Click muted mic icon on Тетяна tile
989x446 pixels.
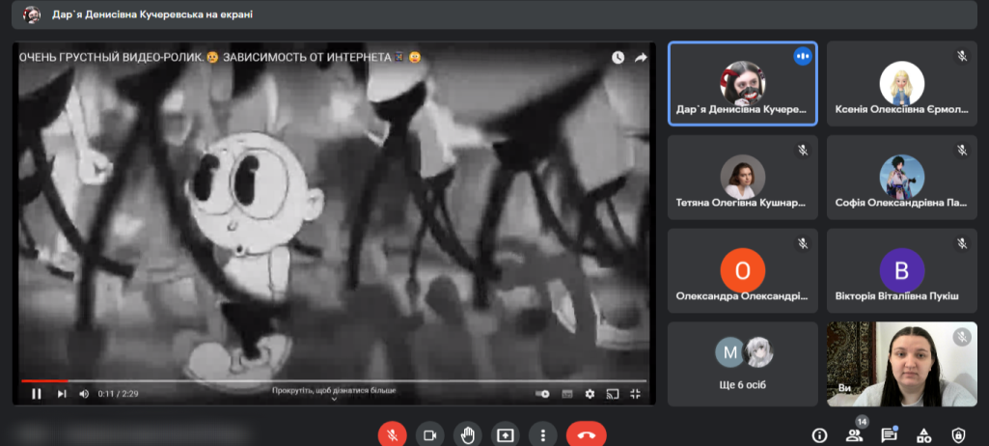(803, 151)
